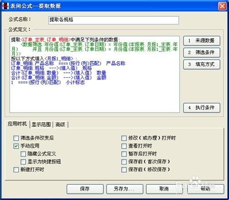Switch to the 高级 tab
229x200 pixels.
click(60, 125)
